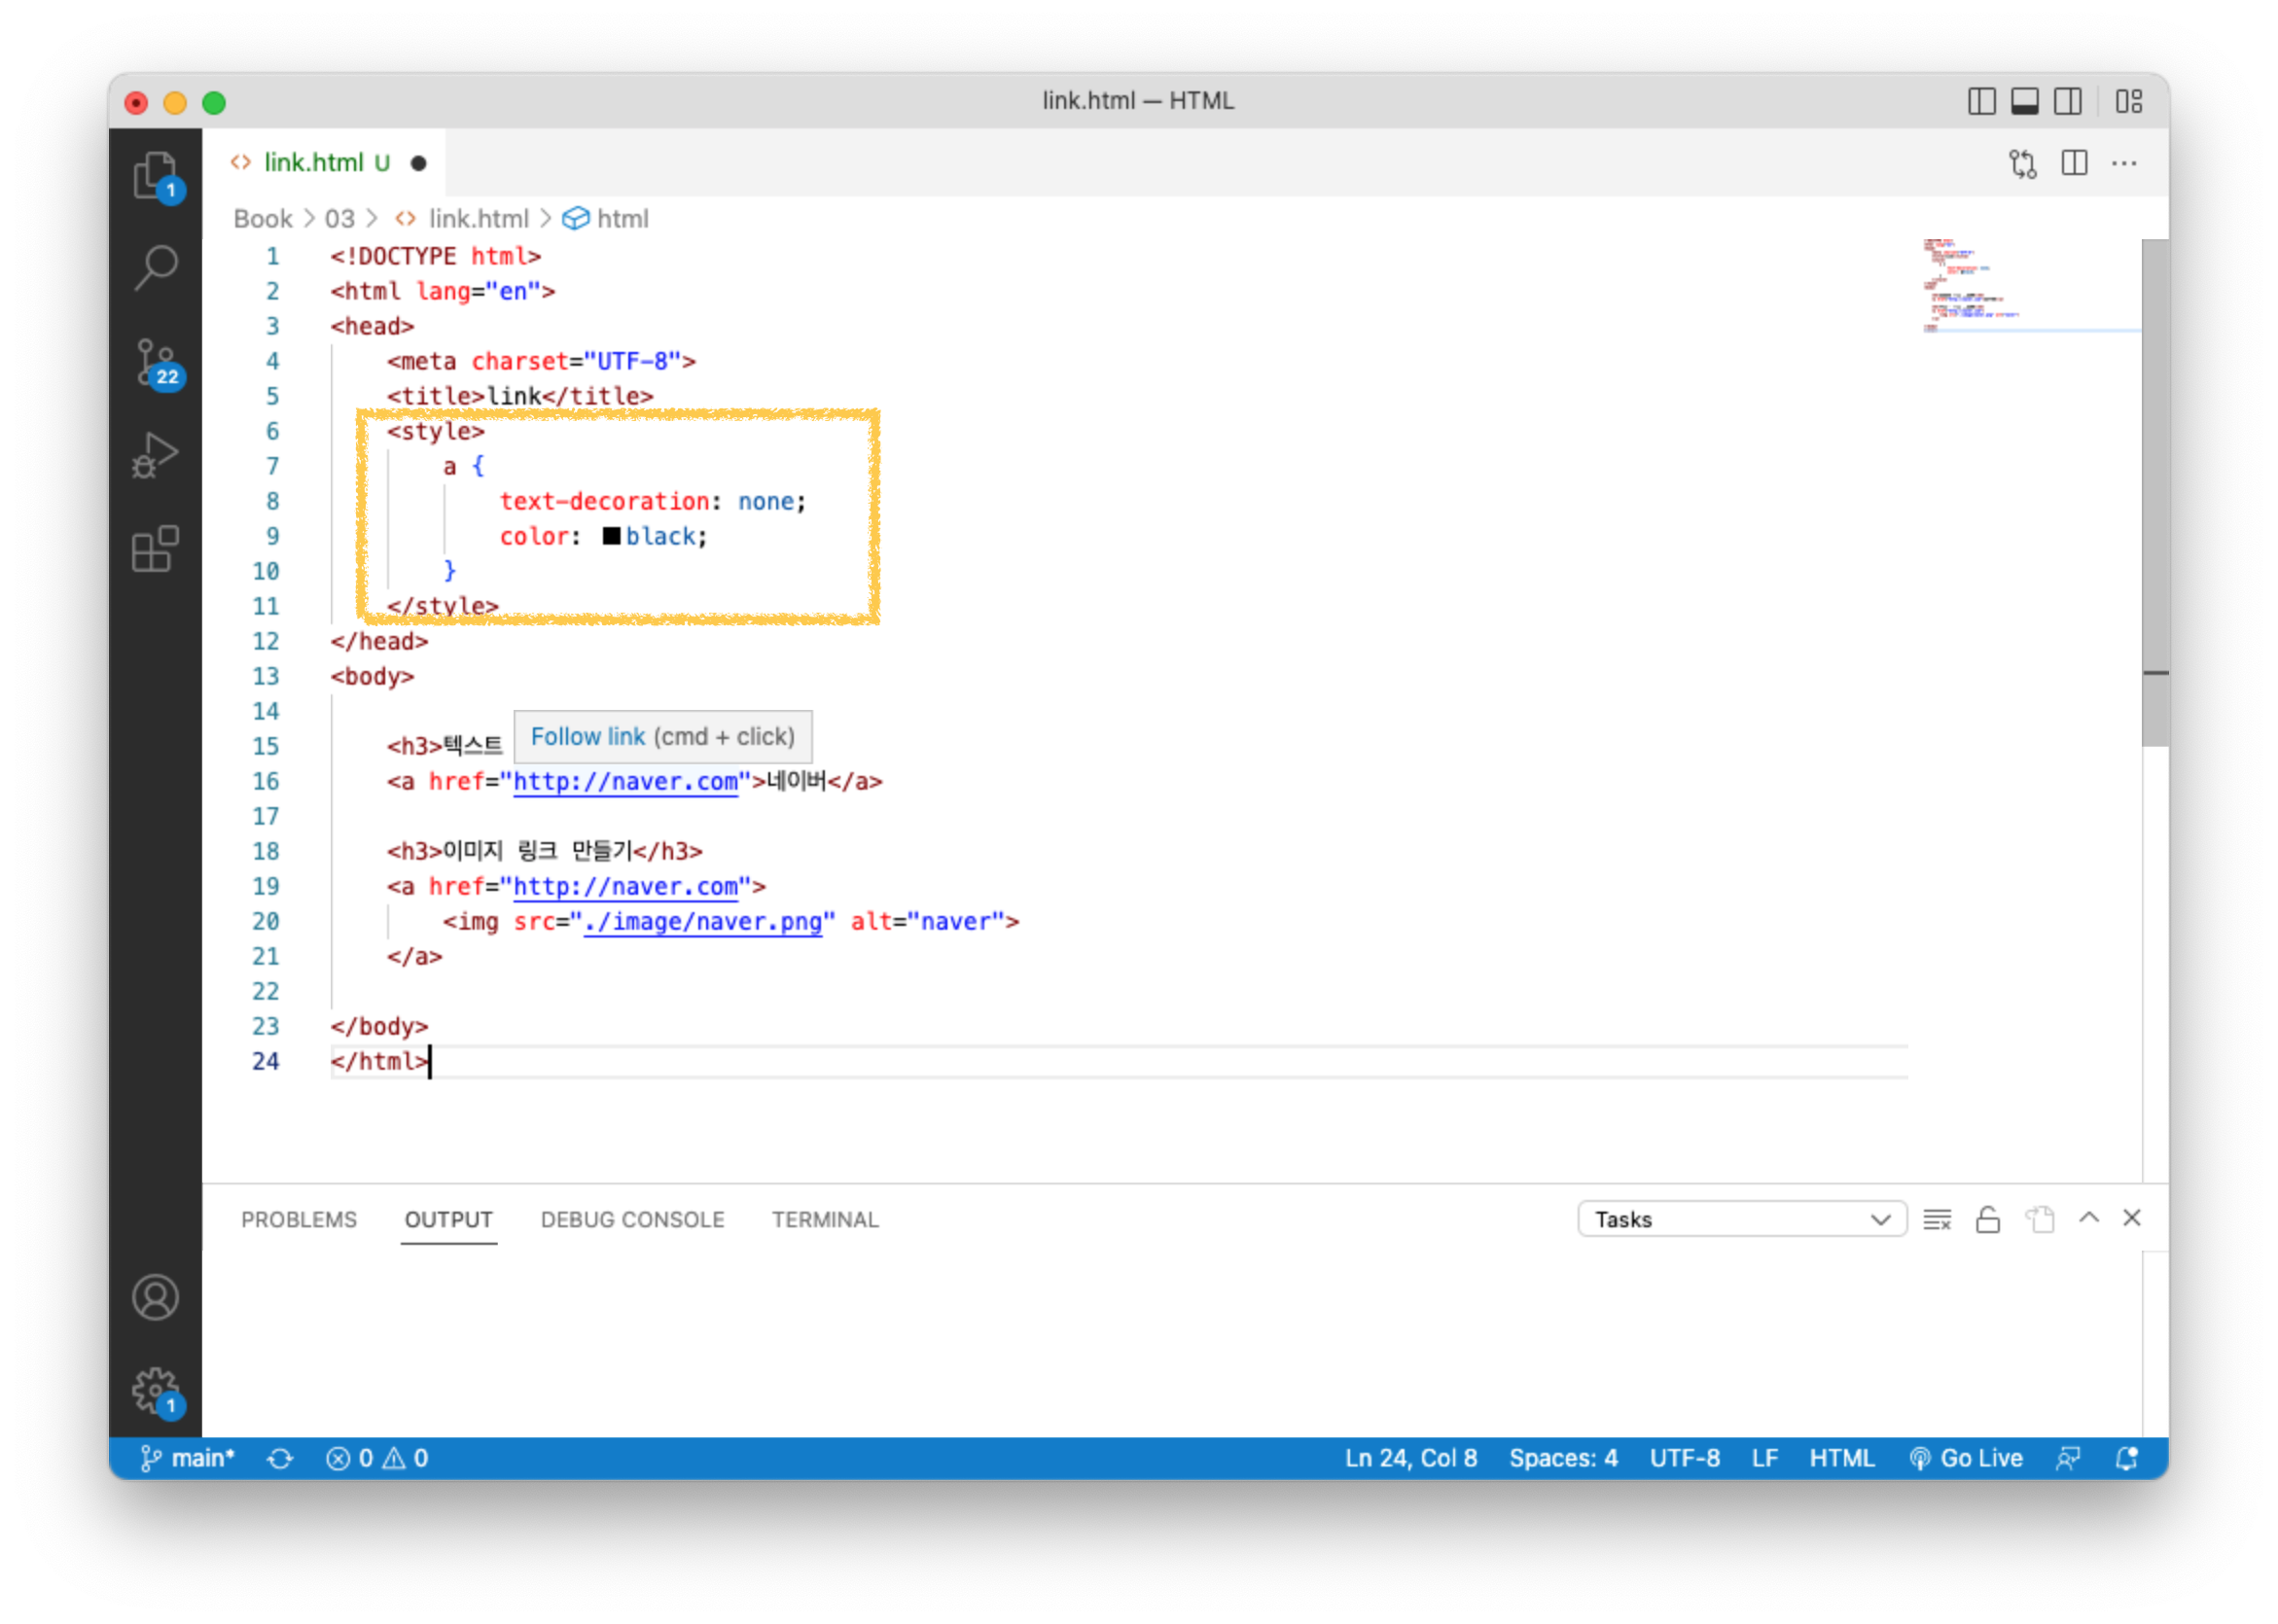Click the <title>link</title> line
Image resolution: width=2278 pixels, height=1624 pixels.
(520, 397)
